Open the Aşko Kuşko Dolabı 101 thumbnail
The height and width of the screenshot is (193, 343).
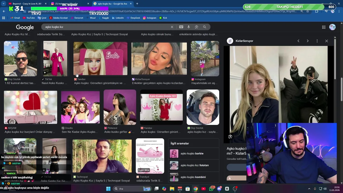coord(161,107)
